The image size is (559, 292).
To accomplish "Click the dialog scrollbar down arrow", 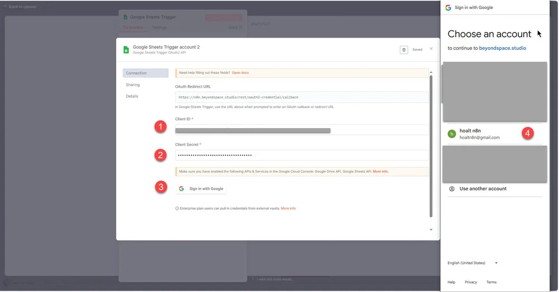I will 431,230.
